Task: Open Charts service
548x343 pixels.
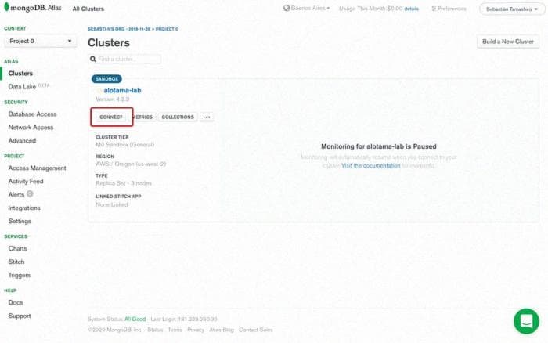Action: pos(17,248)
